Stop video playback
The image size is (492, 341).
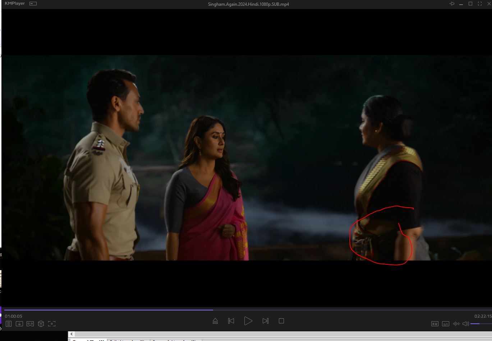(281, 321)
